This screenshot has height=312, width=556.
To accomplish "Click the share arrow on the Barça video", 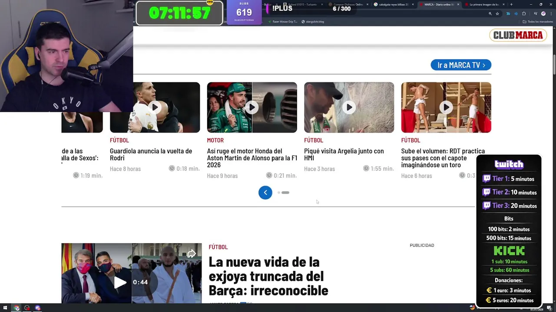I will (x=192, y=254).
